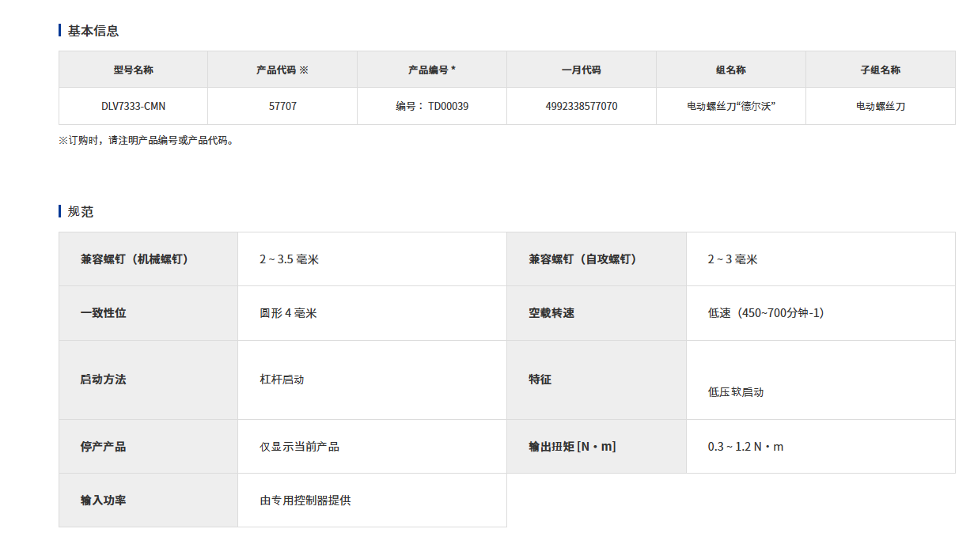The width and height of the screenshot is (974, 544).
Task: Click the ordering note about 产品编号或产品代码
Action: tap(148, 141)
